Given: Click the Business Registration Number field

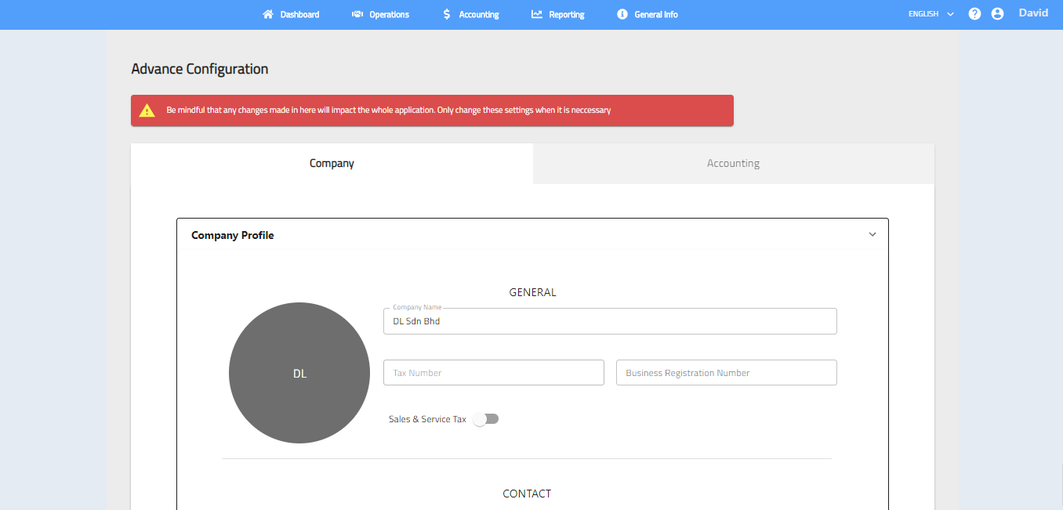Looking at the screenshot, I should pos(726,373).
